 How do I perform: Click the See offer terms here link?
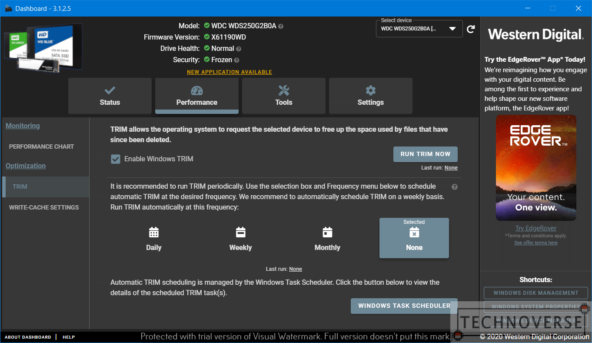(x=536, y=243)
